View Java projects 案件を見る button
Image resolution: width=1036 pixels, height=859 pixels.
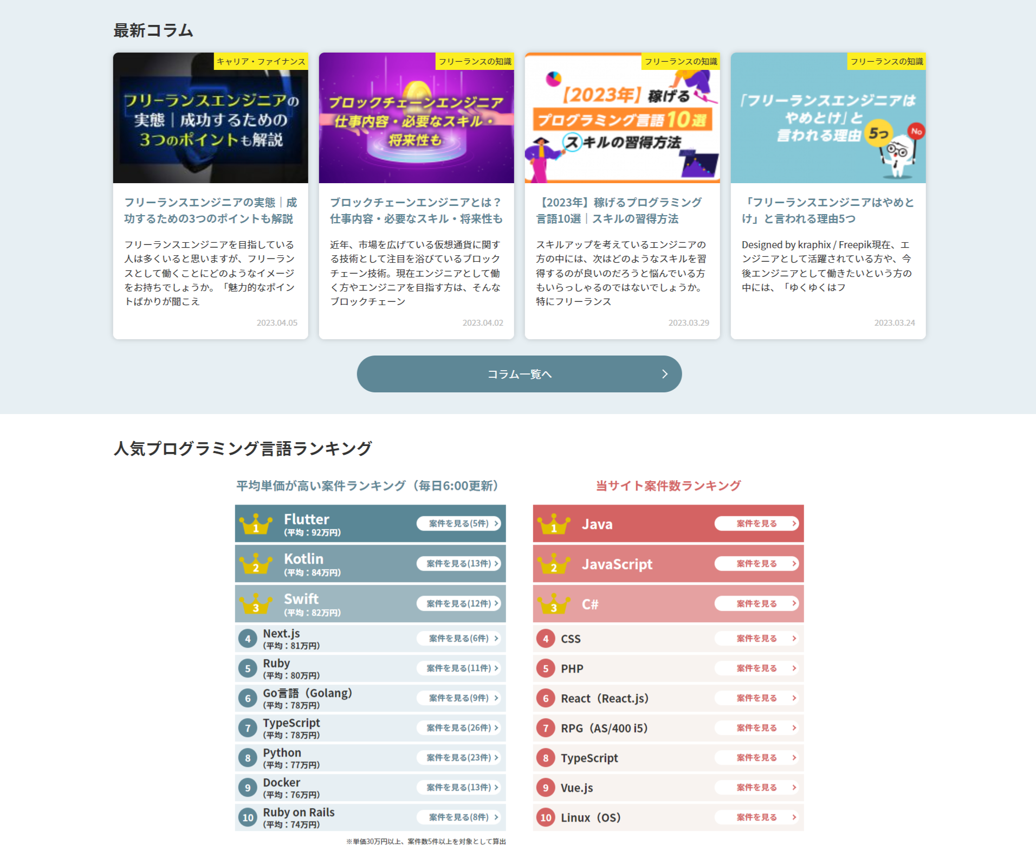pos(756,524)
